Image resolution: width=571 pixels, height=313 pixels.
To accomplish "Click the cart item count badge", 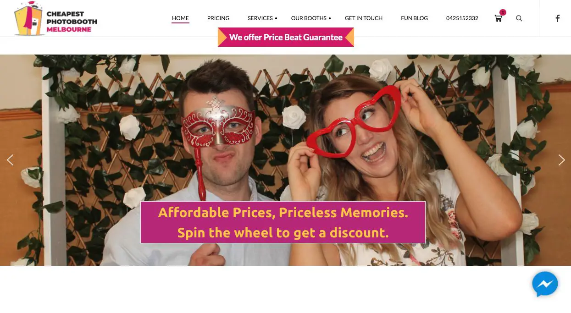I will pyautogui.click(x=503, y=12).
